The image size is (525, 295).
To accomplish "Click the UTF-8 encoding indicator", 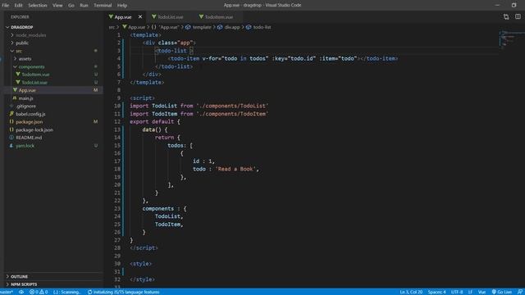I will pos(457,292).
